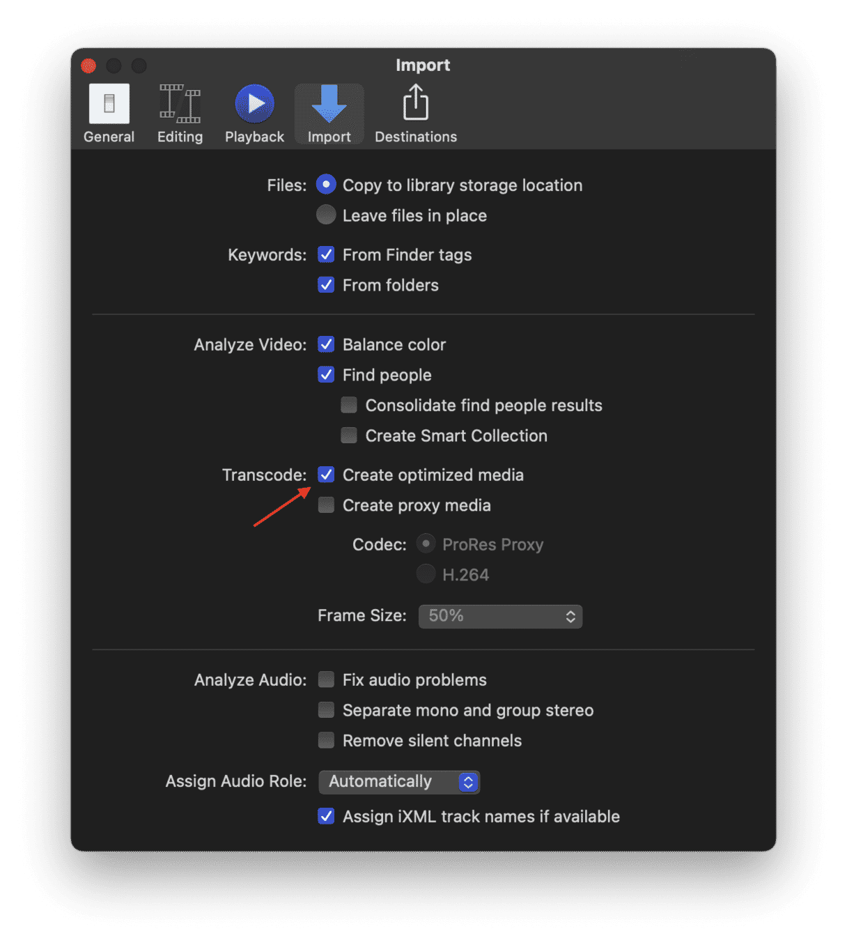Check Separate mono and group stereo

coord(326,710)
